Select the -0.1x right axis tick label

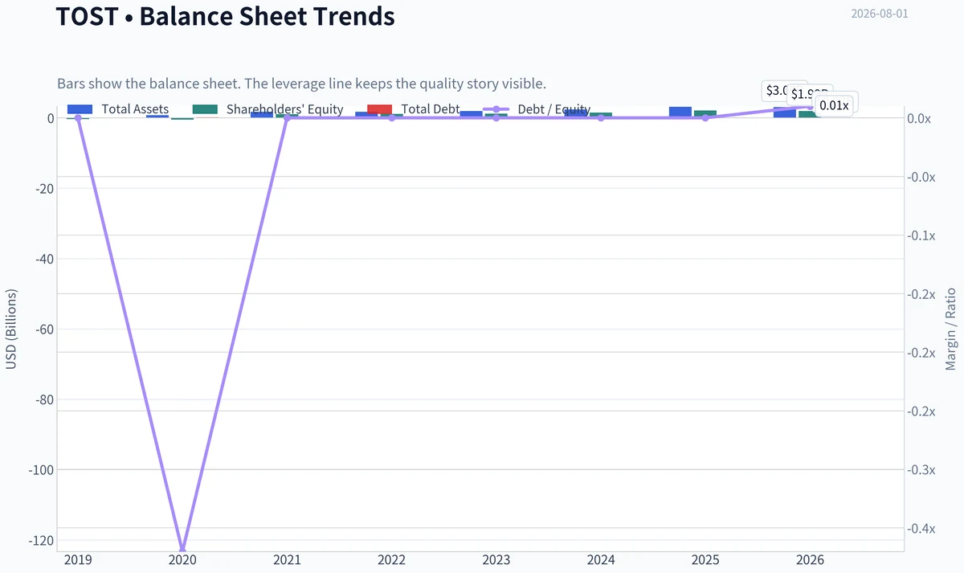tap(921, 235)
